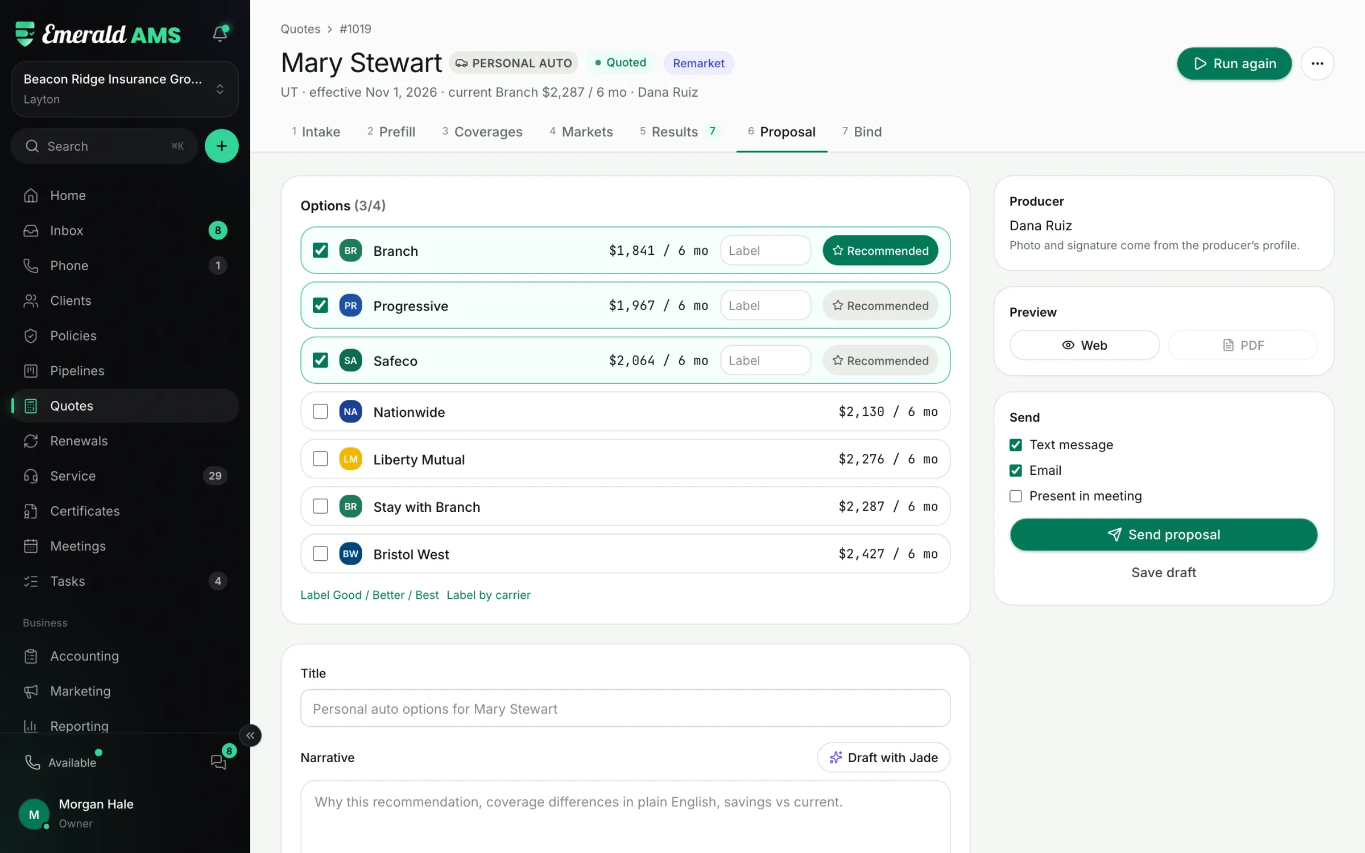Image resolution: width=1365 pixels, height=853 pixels.
Task: Go to Inbox in the sidebar
Action: coord(125,230)
